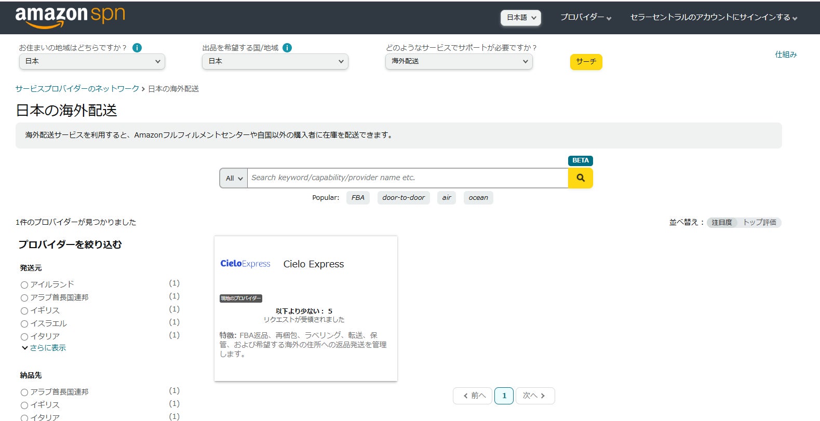Open the サービスプロバイダーのネットワーク breadcrumb link
This screenshot has width=820, height=421.
[77, 89]
